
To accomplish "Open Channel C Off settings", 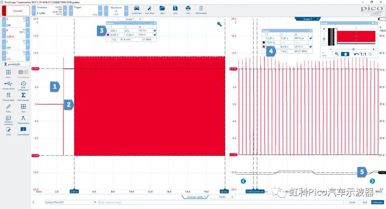I will click(16, 45).
